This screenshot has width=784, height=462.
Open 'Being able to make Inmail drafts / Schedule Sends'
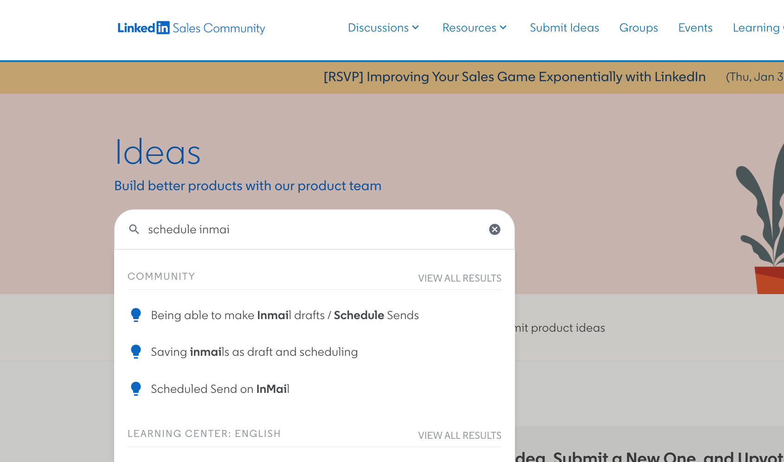pyautogui.click(x=285, y=315)
